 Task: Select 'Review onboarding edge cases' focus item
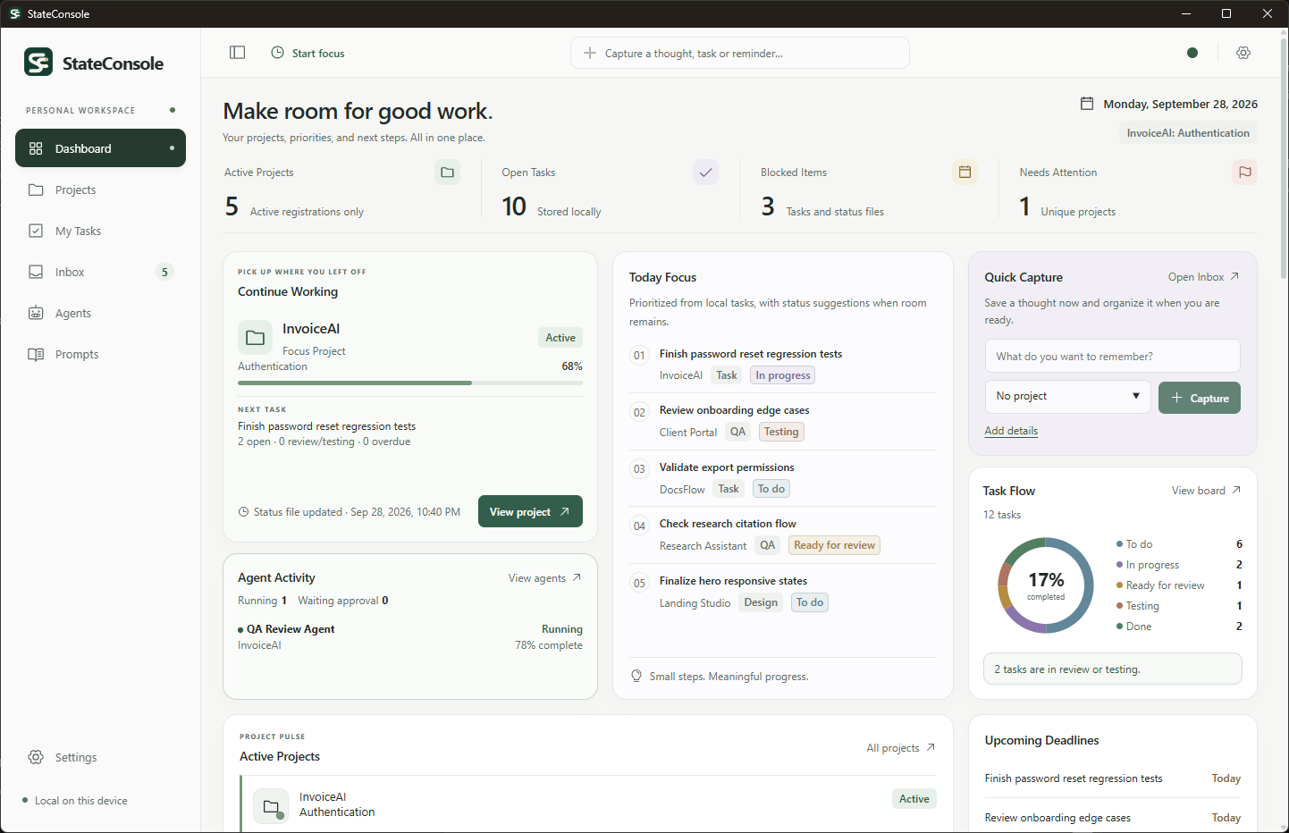click(x=783, y=421)
